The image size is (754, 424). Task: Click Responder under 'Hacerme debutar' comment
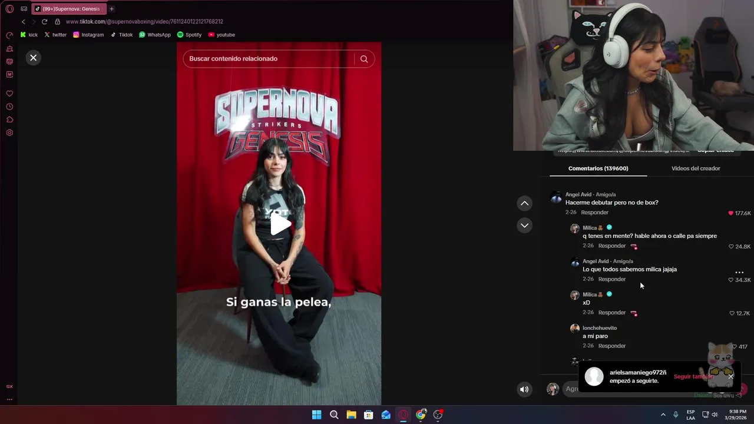(594, 213)
